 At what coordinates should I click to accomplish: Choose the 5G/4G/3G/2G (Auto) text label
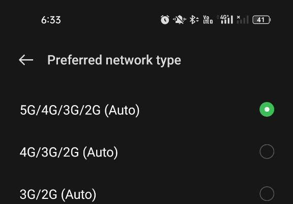[80, 110]
